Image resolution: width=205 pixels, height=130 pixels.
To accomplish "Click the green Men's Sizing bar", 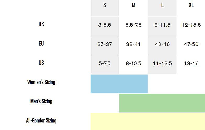I will tap(162, 103).
